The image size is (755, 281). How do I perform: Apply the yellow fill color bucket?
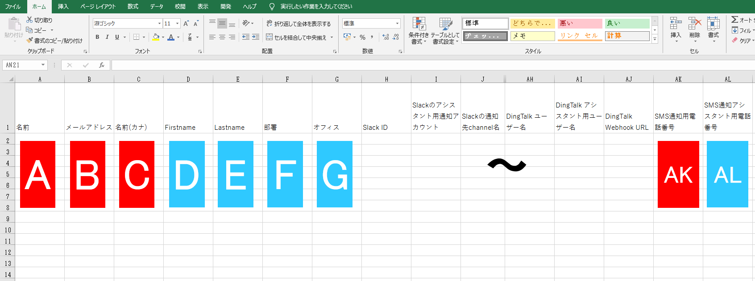(x=156, y=37)
